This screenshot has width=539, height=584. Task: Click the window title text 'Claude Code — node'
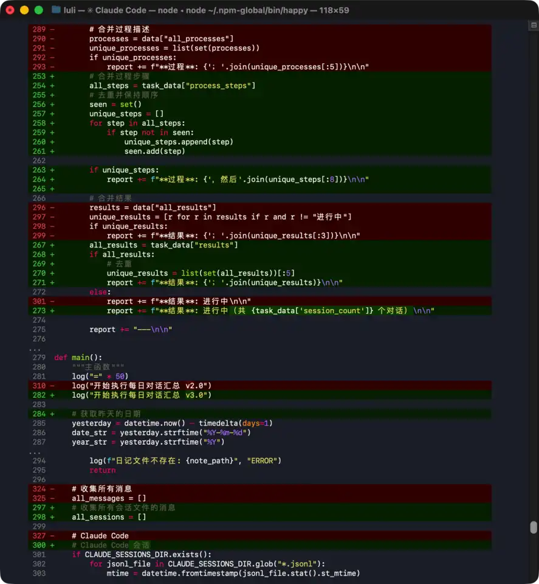[136, 10]
